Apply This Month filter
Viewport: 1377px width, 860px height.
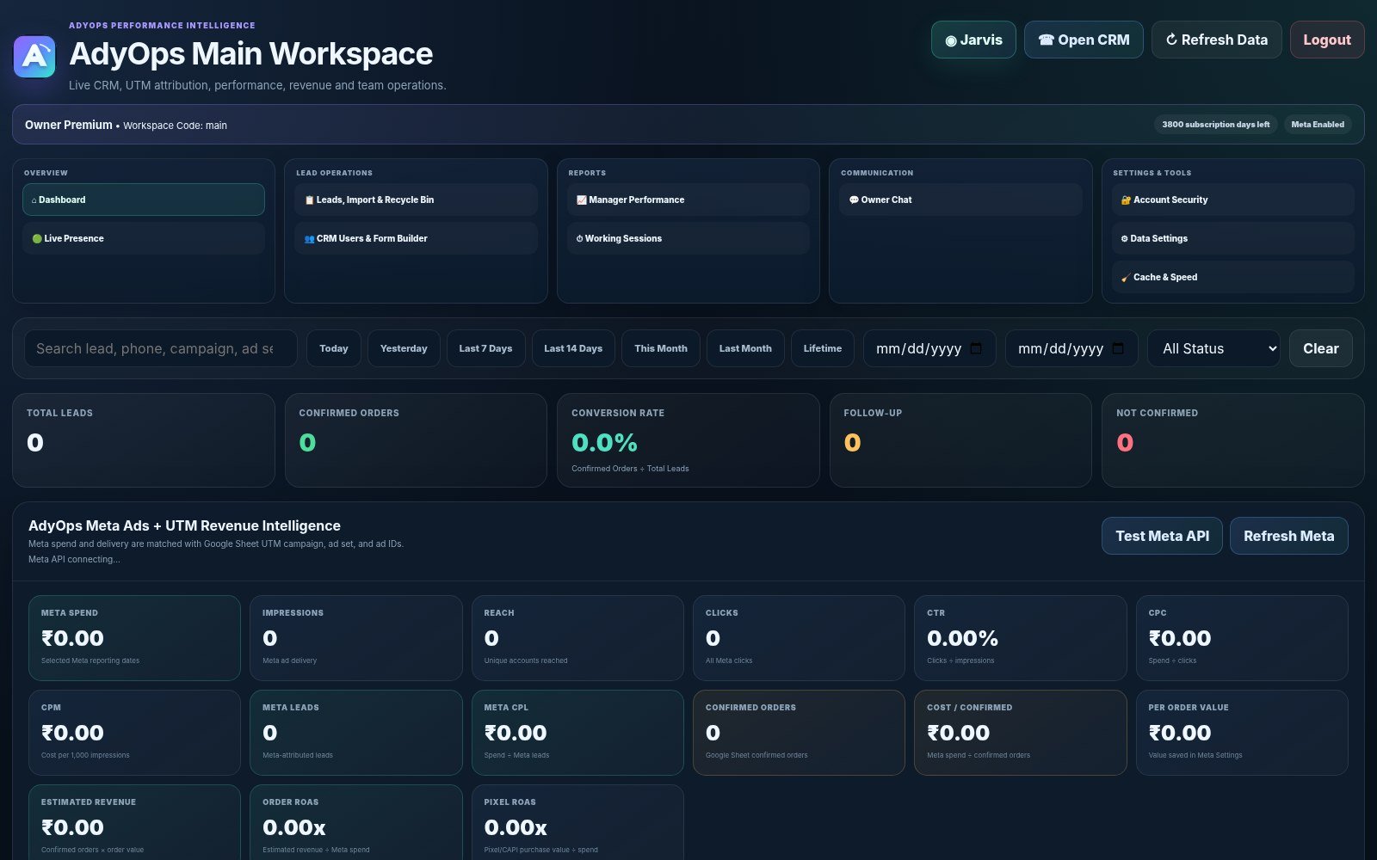(x=661, y=348)
